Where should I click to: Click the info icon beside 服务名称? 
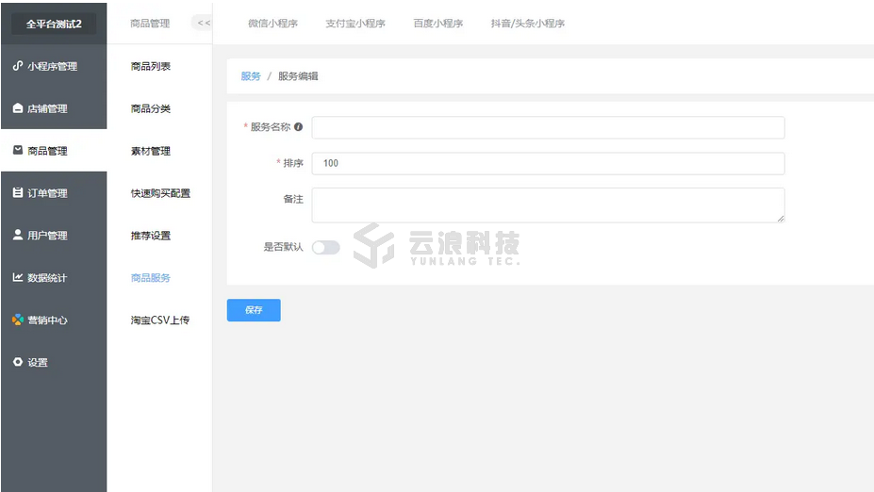299,127
